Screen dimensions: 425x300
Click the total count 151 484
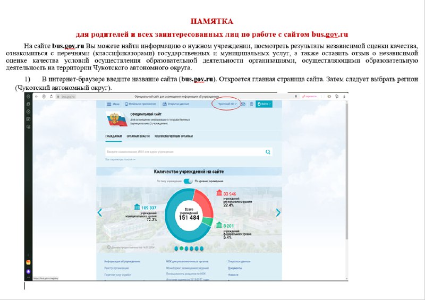point(189,218)
